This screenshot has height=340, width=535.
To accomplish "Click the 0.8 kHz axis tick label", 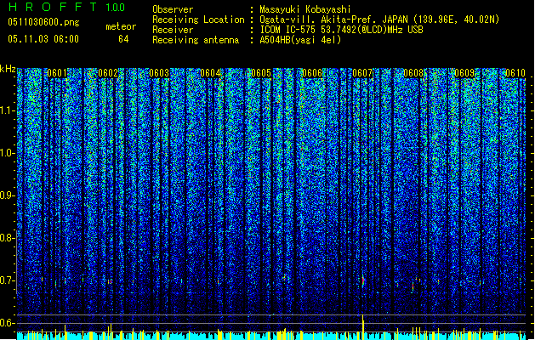I will tap(8, 238).
